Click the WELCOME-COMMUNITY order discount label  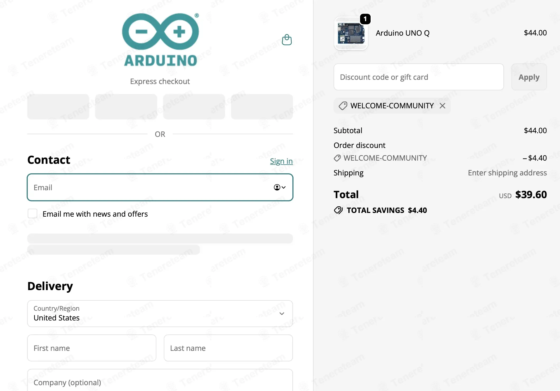tap(385, 158)
